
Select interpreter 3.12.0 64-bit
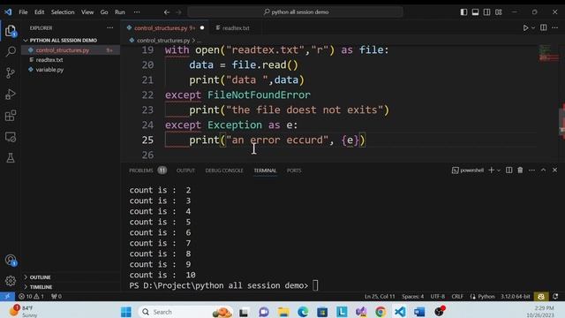tap(516, 297)
